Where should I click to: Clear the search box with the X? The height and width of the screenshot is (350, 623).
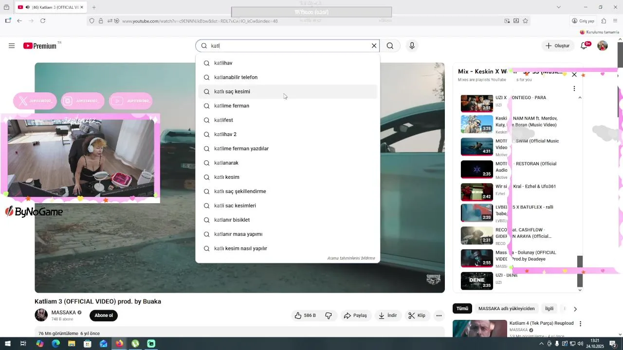click(374, 46)
